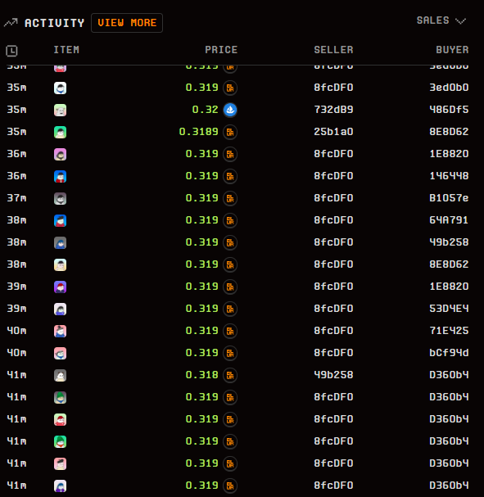Click the Blur icon in buyer B1057e row
This screenshot has width=484, height=497.
(230, 198)
